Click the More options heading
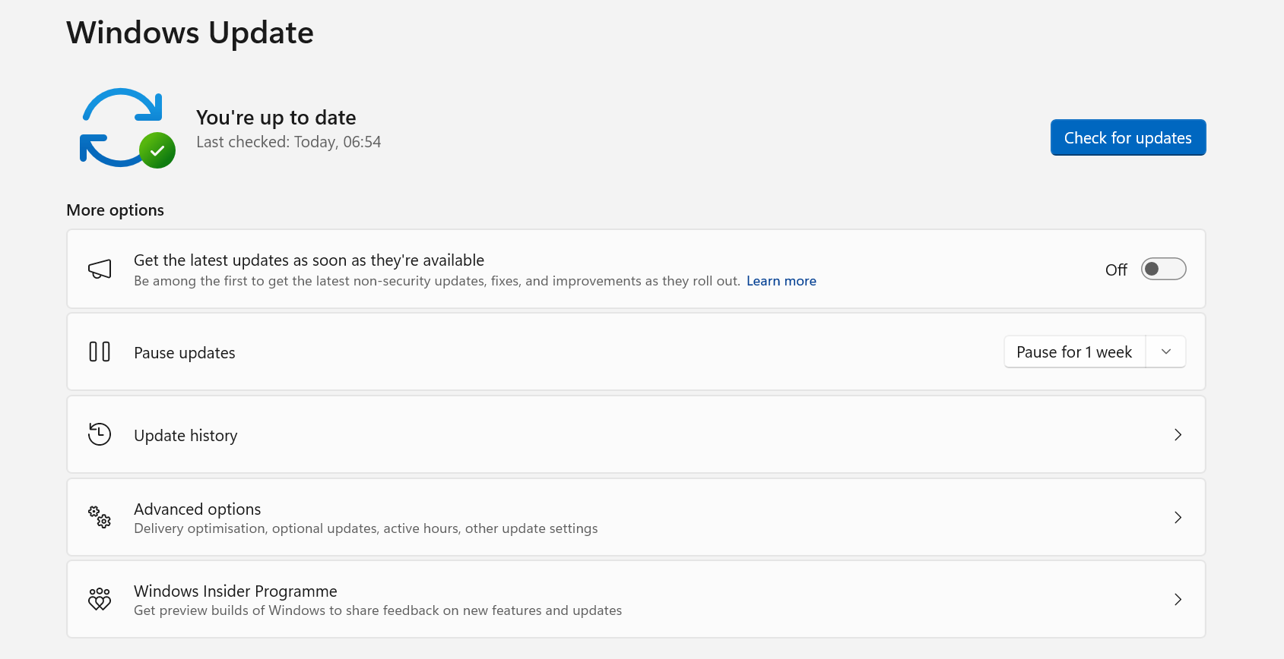Viewport: 1284px width, 659px height. pyautogui.click(x=116, y=210)
